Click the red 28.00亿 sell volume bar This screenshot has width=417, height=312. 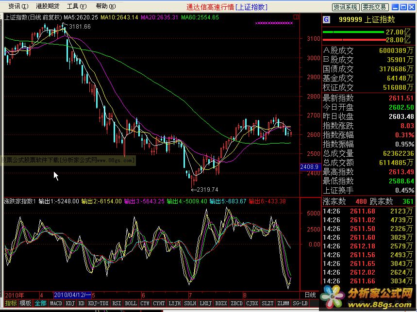pyautogui.click(x=354, y=40)
